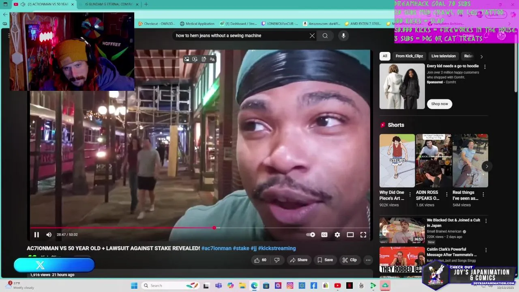Open Facebook from the taskbar
This screenshot has width=519, height=292.
pos(314,286)
